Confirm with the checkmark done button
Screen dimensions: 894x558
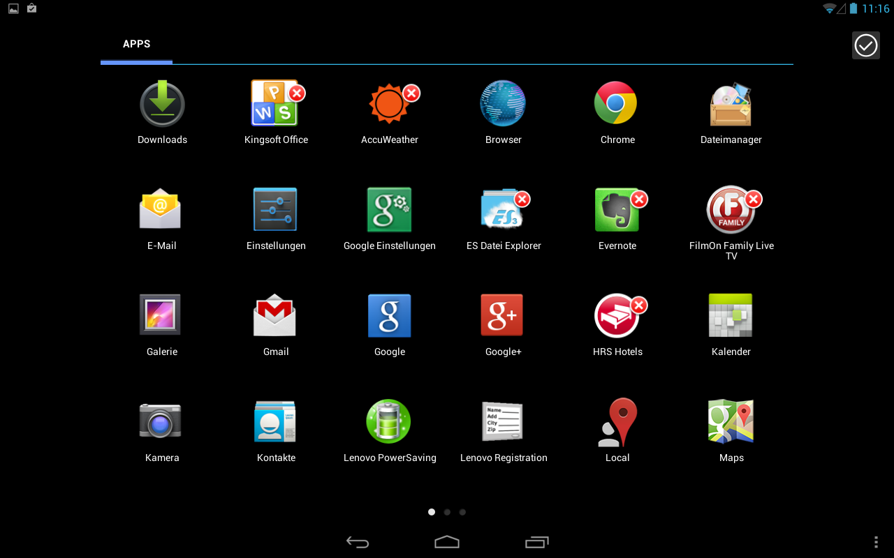865,45
